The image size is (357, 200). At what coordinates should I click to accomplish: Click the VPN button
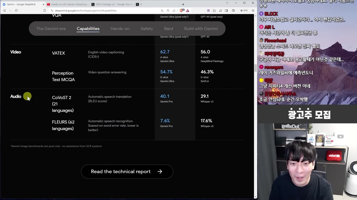244,11
